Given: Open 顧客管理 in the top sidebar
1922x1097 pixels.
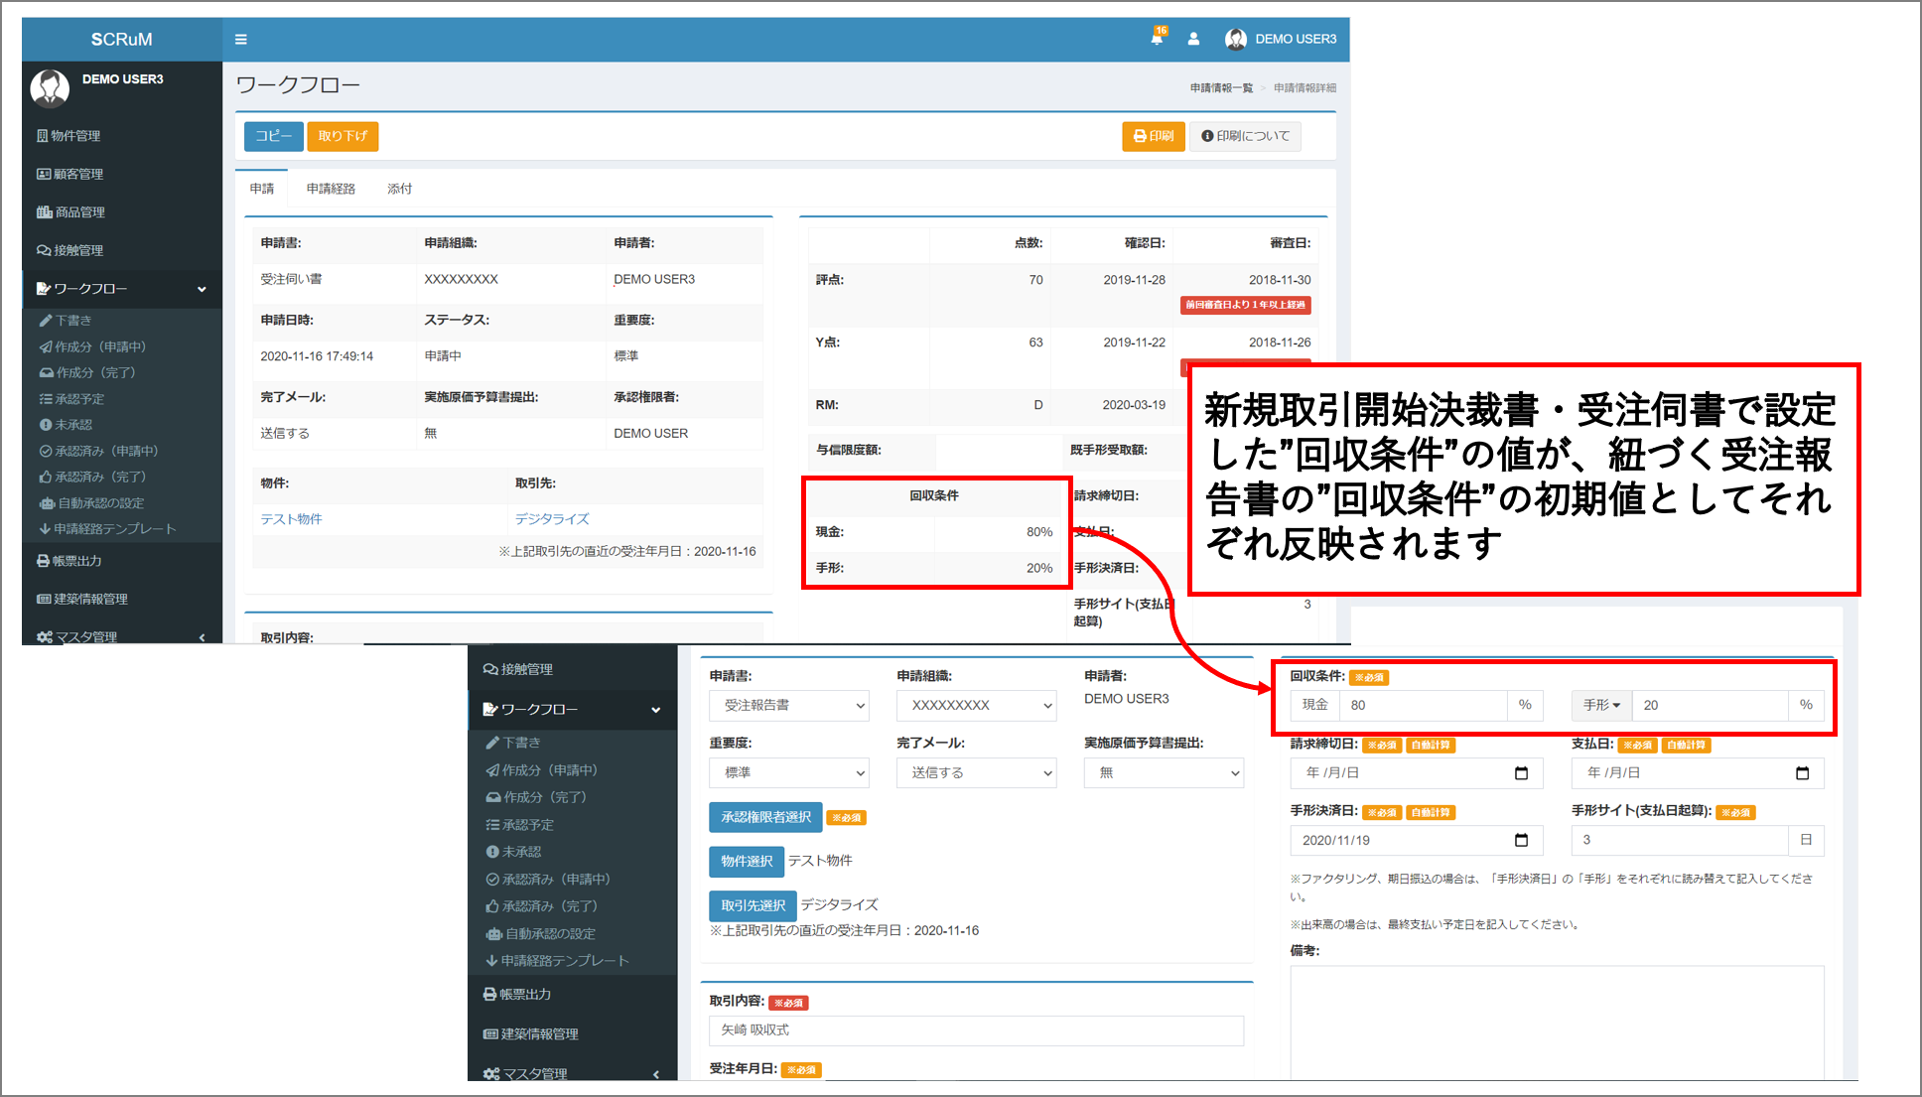Looking at the screenshot, I should click(x=77, y=174).
